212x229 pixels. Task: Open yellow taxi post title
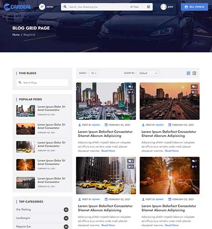tap(105, 208)
